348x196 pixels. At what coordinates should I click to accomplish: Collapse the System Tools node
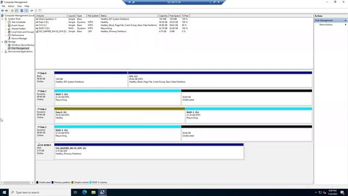click(x=2, y=19)
